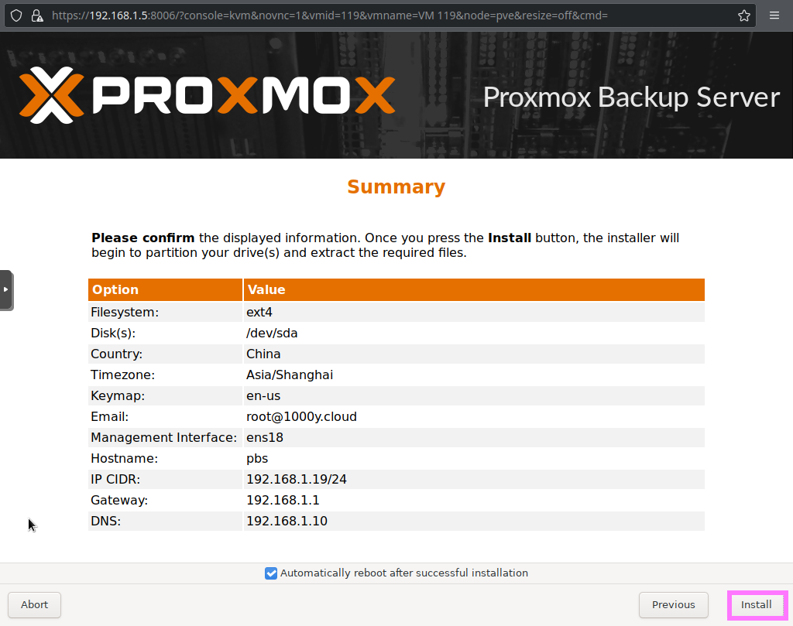Click the Option column header
The height and width of the screenshot is (626, 793).
pyautogui.click(x=115, y=290)
